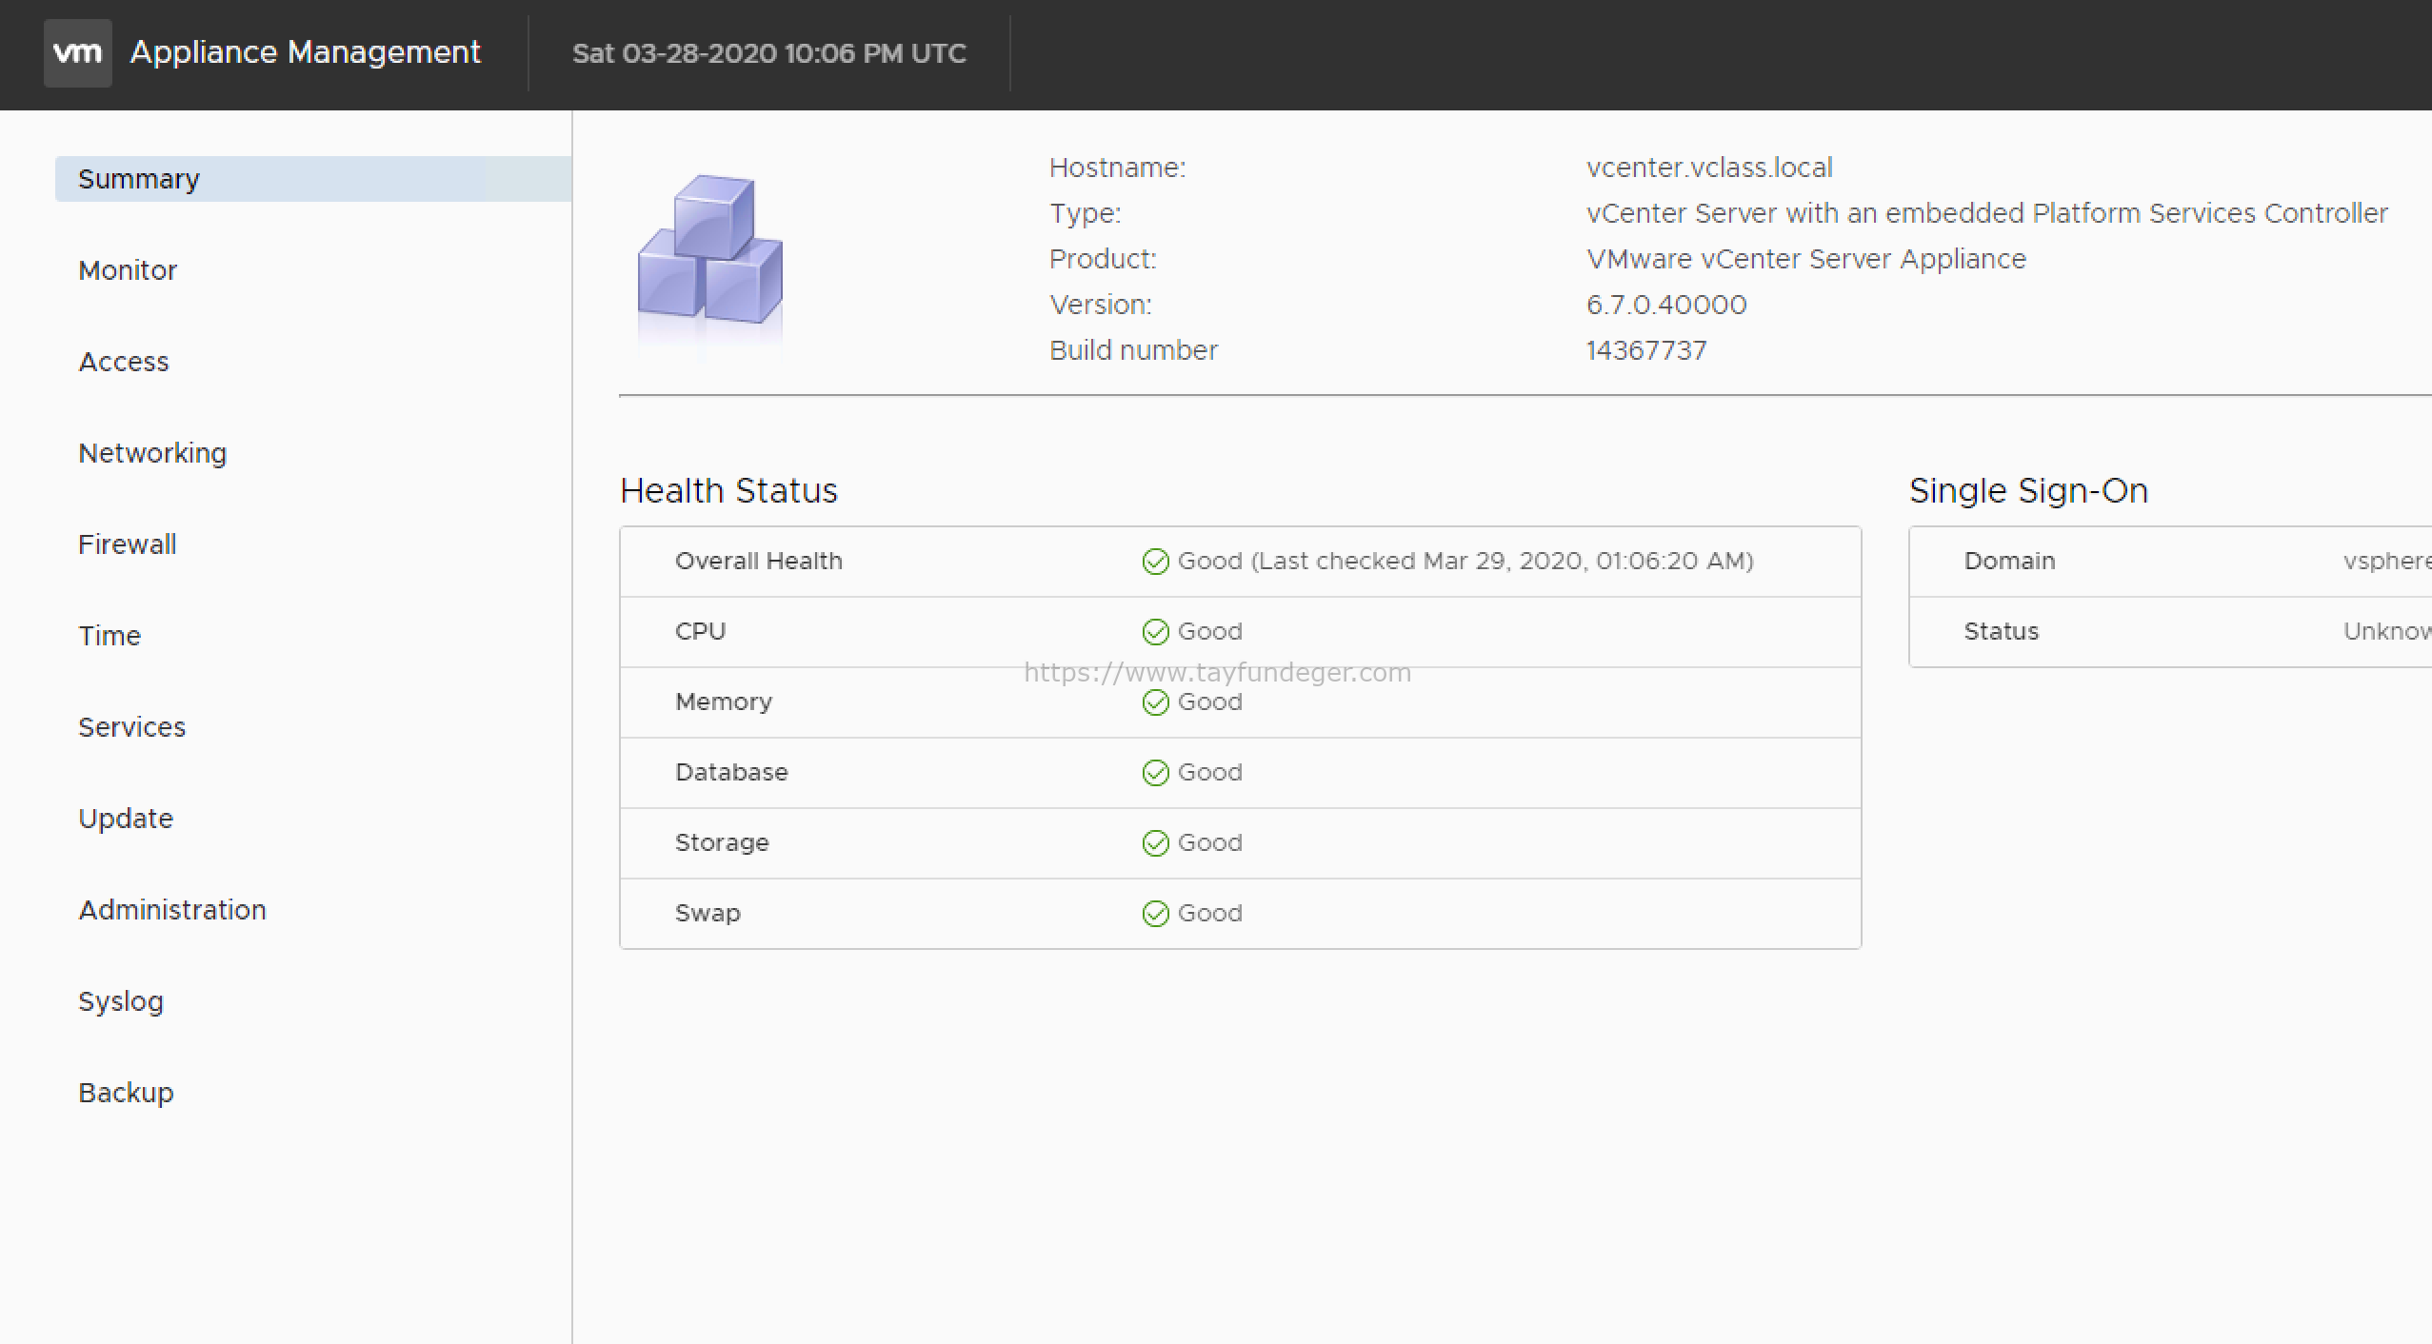Click the Domain label in Single Sign-On

point(2009,562)
